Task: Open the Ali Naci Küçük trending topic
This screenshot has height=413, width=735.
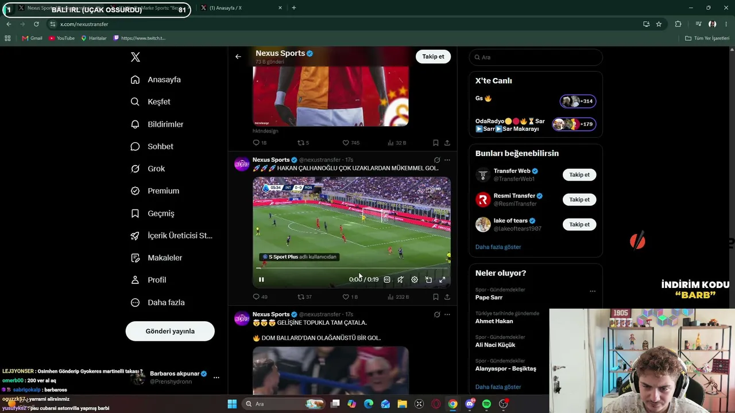Action: pos(495,345)
